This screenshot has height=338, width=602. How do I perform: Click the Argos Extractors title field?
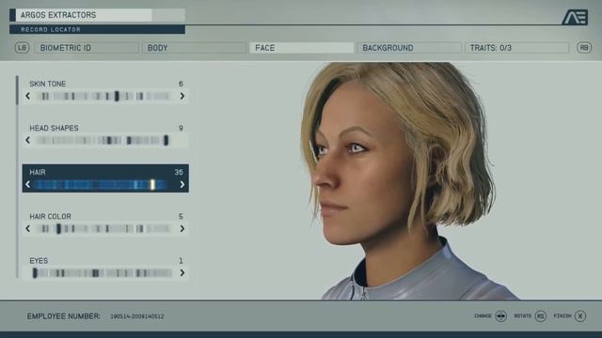pyautogui.click(x=98, y=15)
